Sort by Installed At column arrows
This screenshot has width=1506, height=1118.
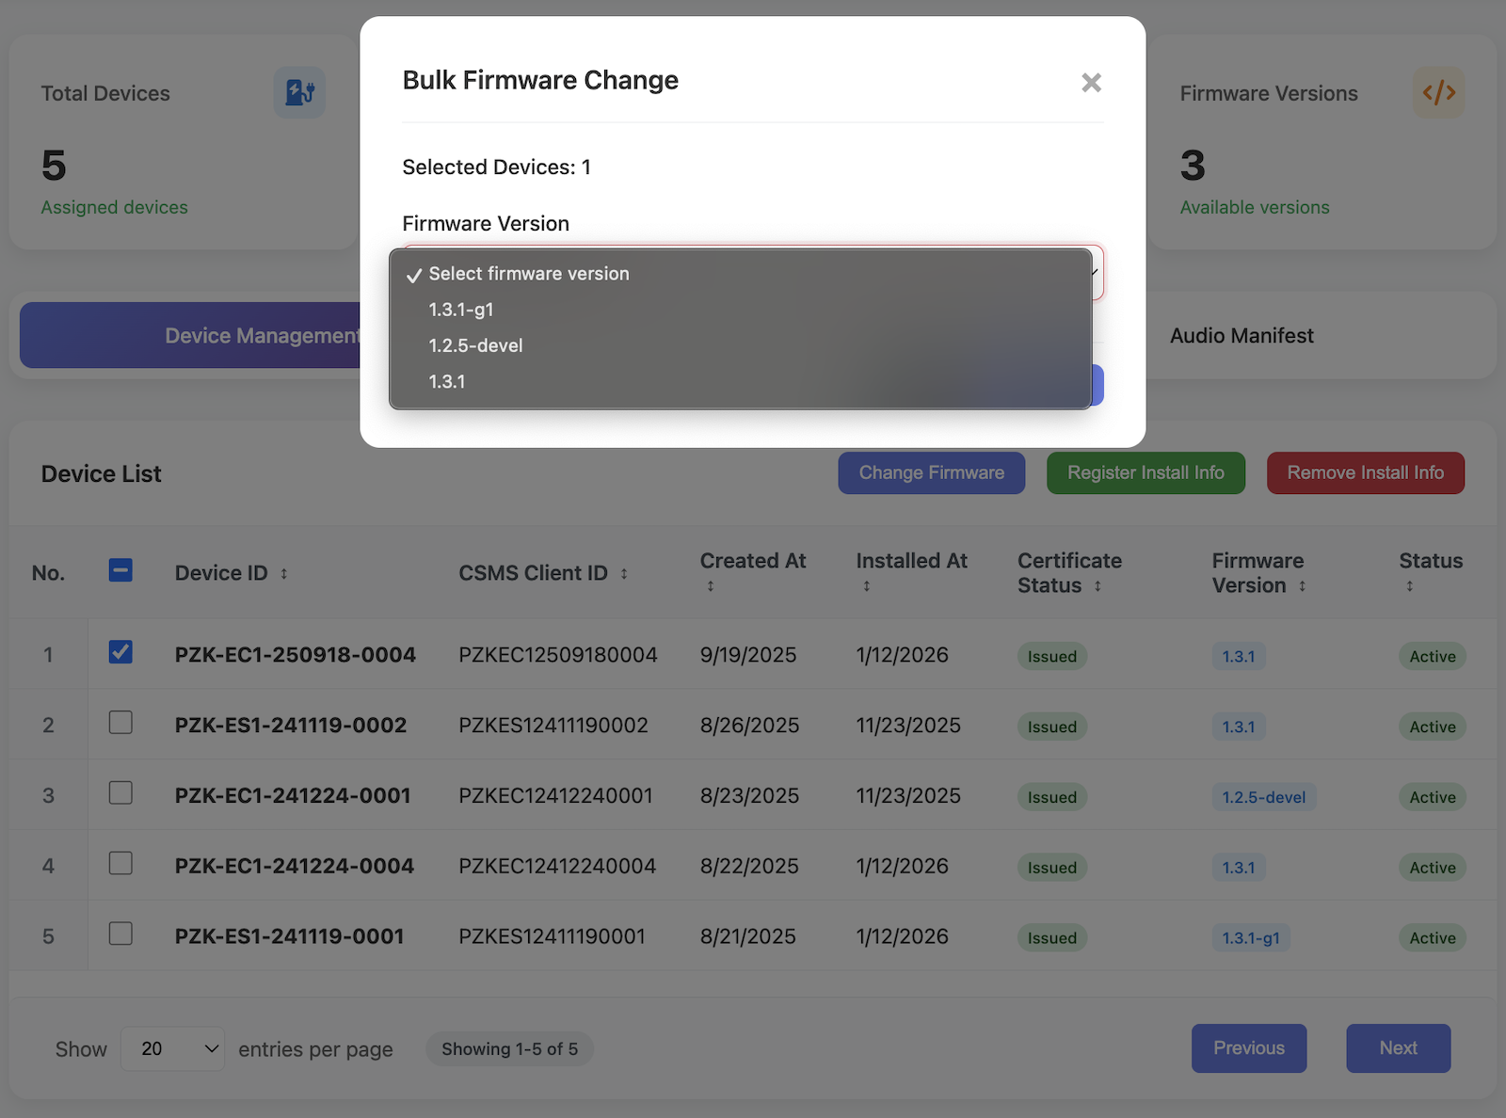pos(867,586)
